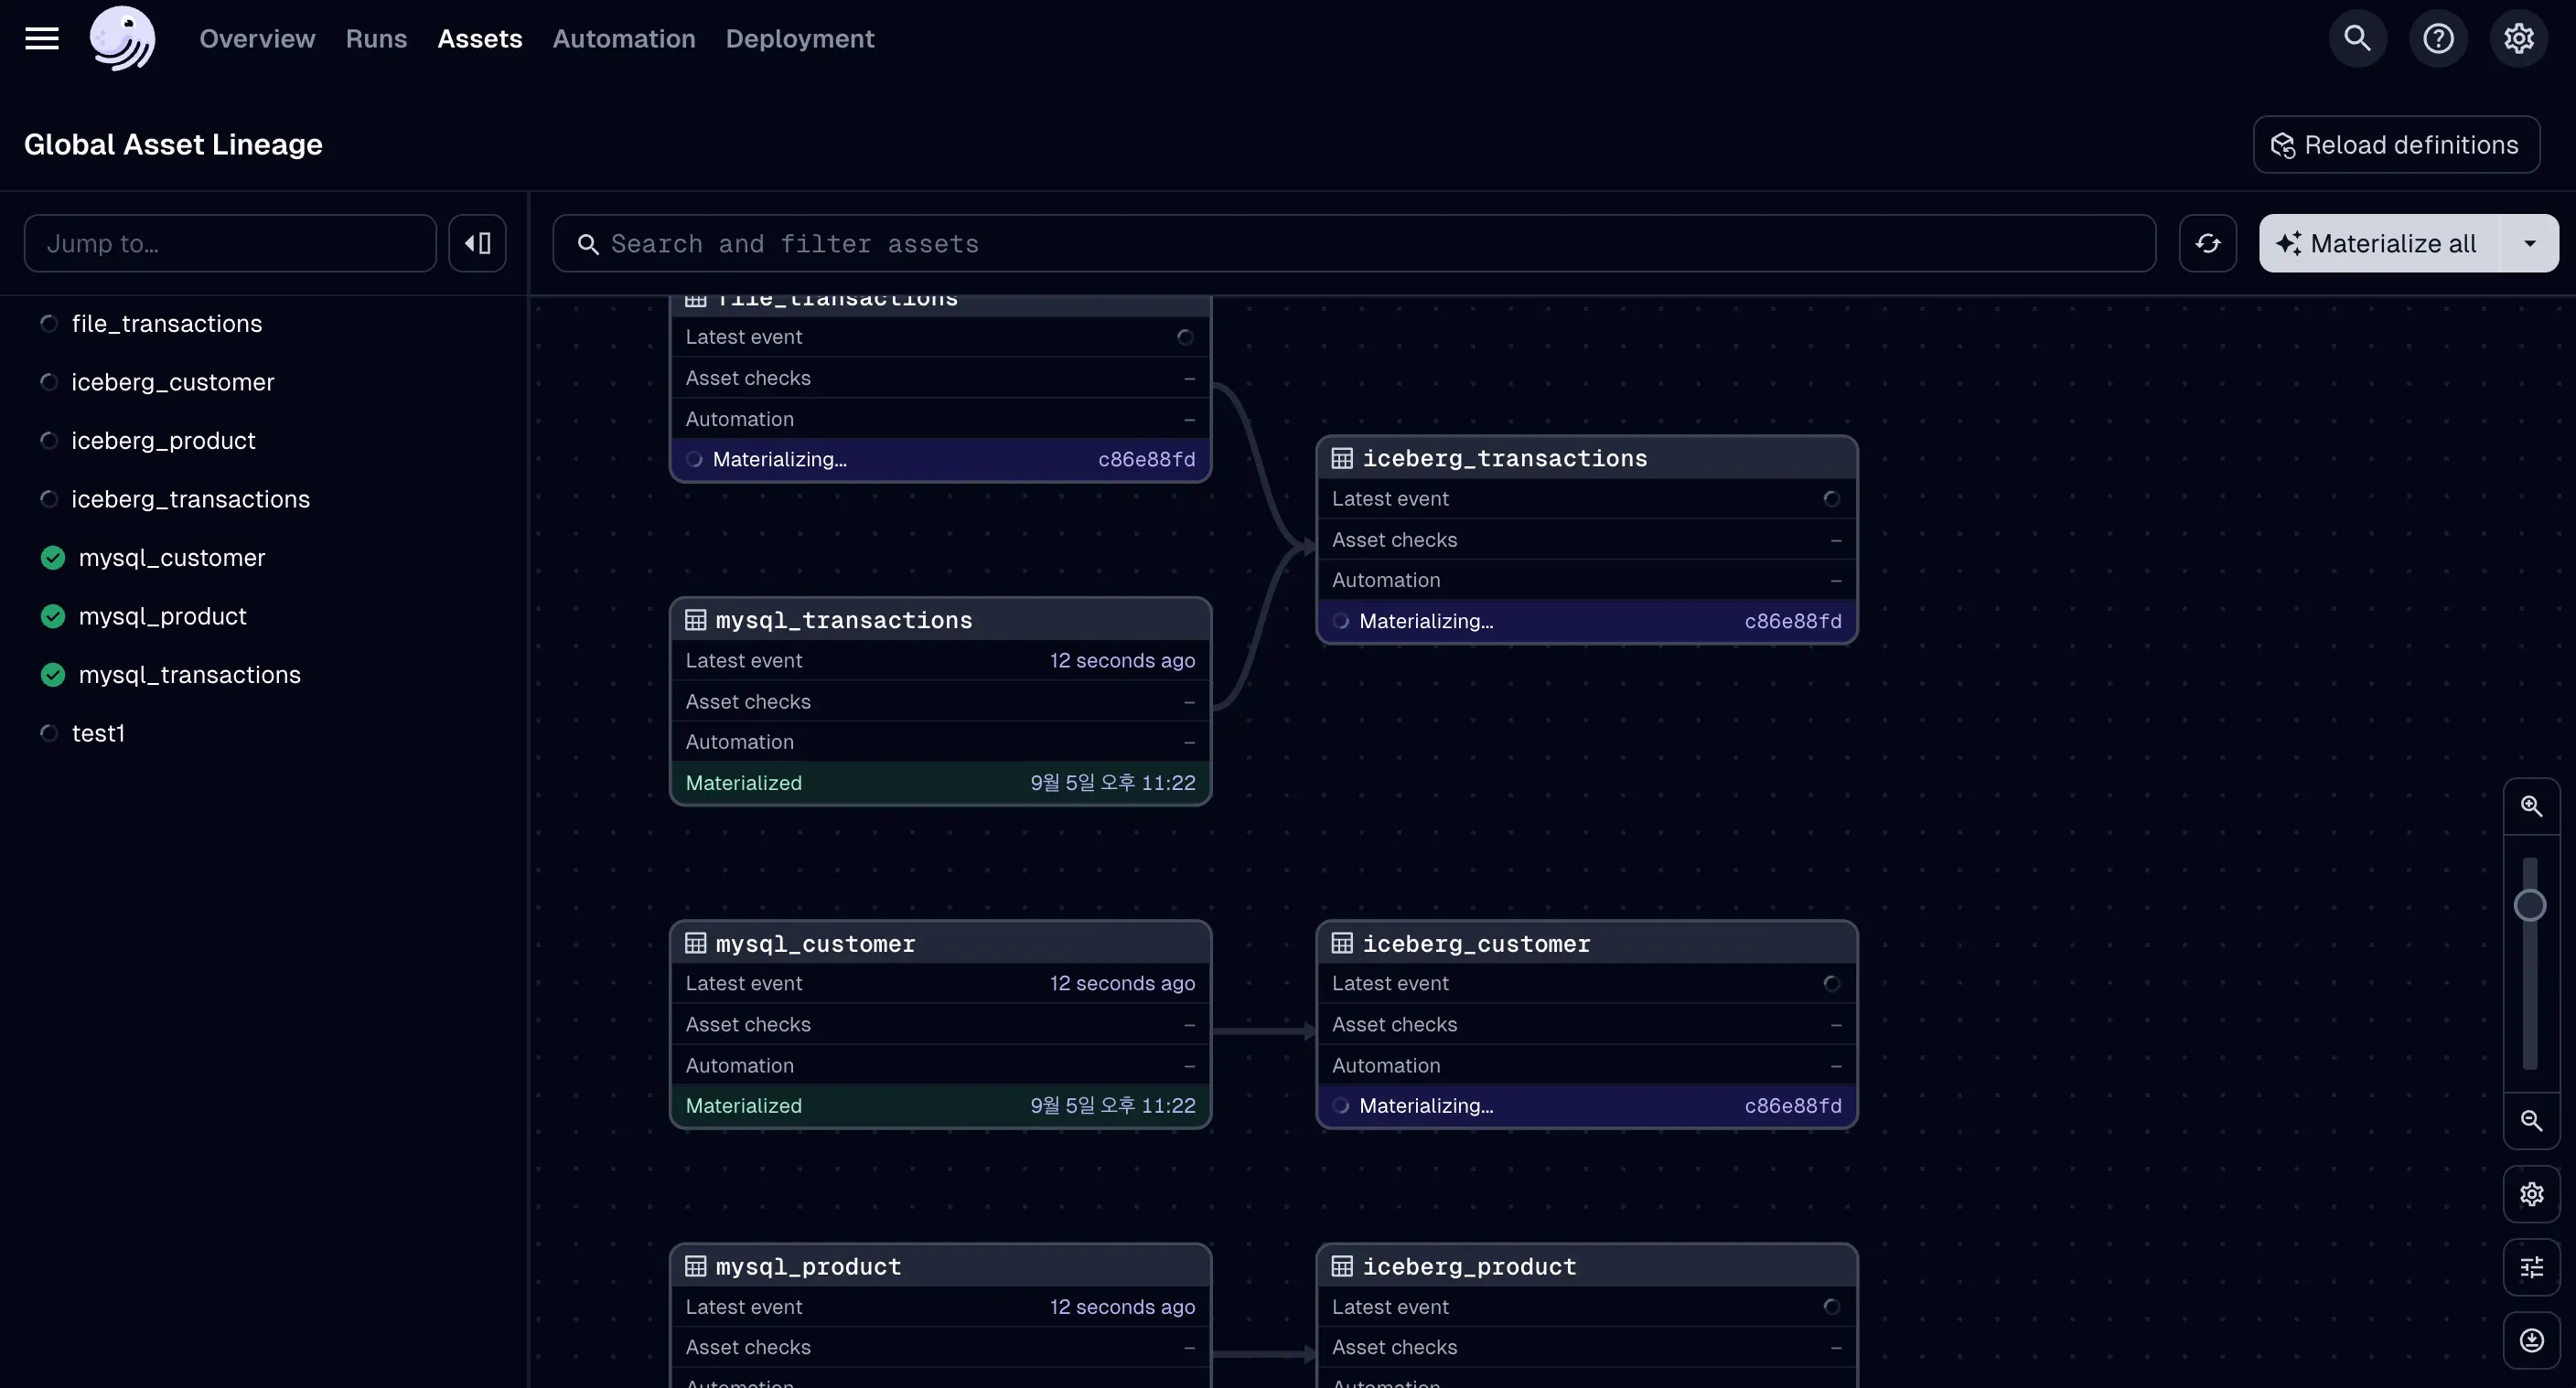Click the download graph icon

[x=2531, y=1340]
